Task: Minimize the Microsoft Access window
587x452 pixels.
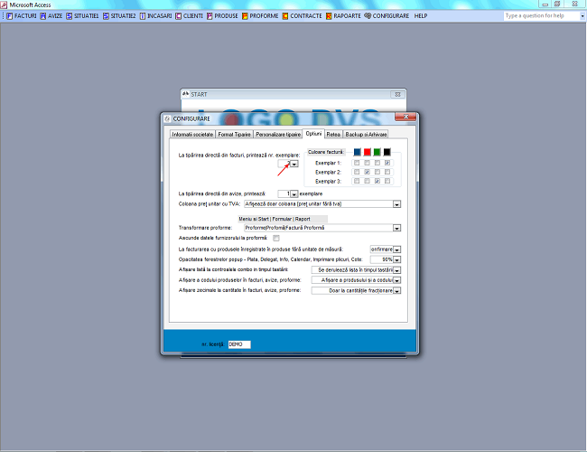Action: (545, 5)
